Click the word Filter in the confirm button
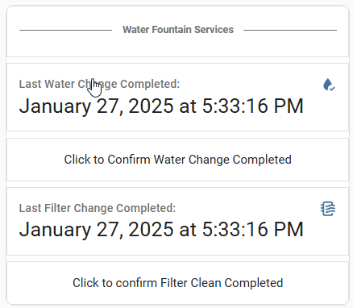 [174, 283]
